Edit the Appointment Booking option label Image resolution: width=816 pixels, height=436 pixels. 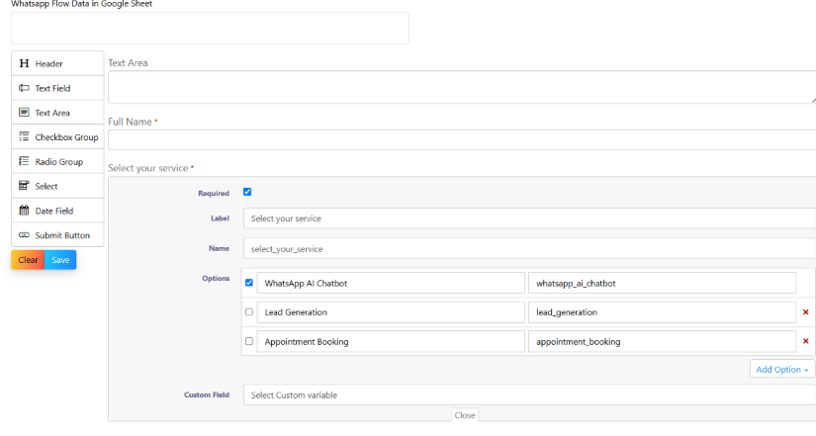click(x=391, y=341)
